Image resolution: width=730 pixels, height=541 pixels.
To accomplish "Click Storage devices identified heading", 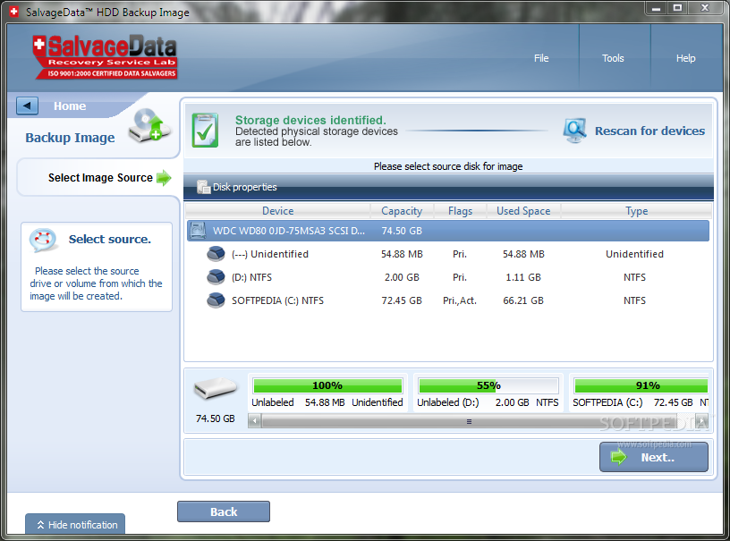I will pyautogui.click(x=310, y=120).
